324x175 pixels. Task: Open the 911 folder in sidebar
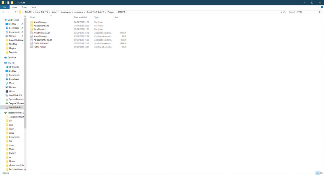click(x=11, y=121)
